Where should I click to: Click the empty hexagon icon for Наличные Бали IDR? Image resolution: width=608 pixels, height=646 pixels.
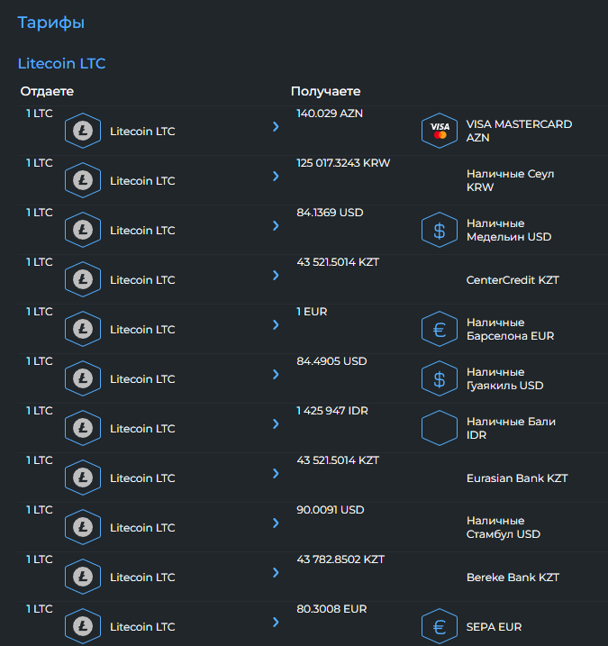[x=440, y=428]
